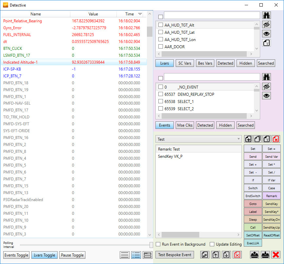Viewport: 284px width, 264px height.
Task: Click the Lvars Toggle button
Action: coord(44,255)
